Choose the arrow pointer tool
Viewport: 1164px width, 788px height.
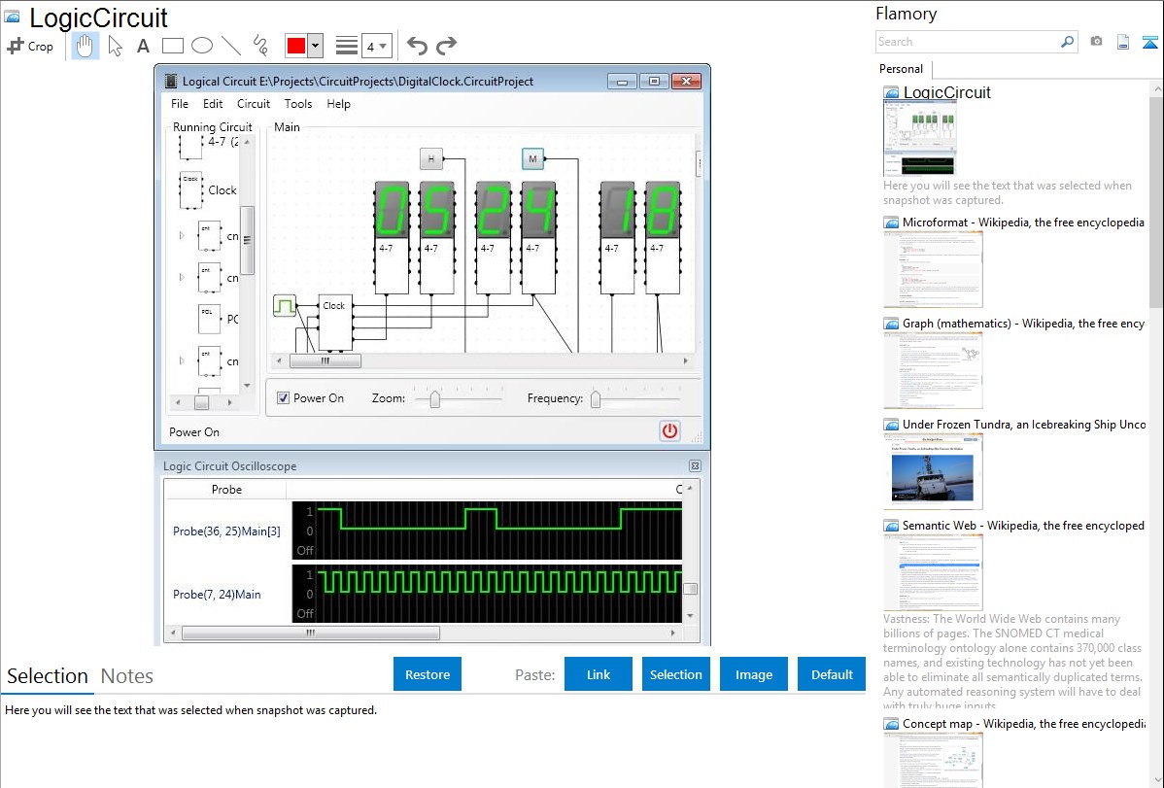click(115, 46)
